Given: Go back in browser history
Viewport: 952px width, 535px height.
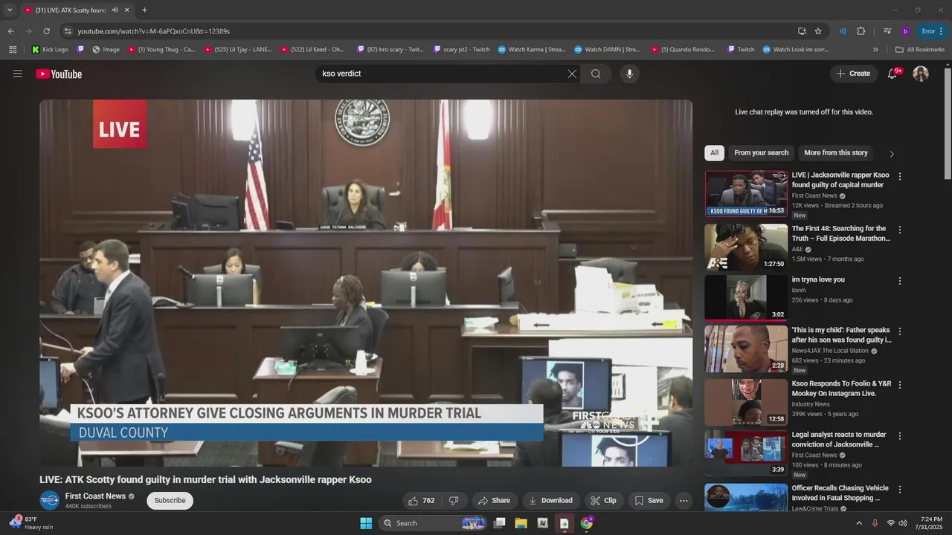Looking at the screenshot, I should (x=10, y=31).
